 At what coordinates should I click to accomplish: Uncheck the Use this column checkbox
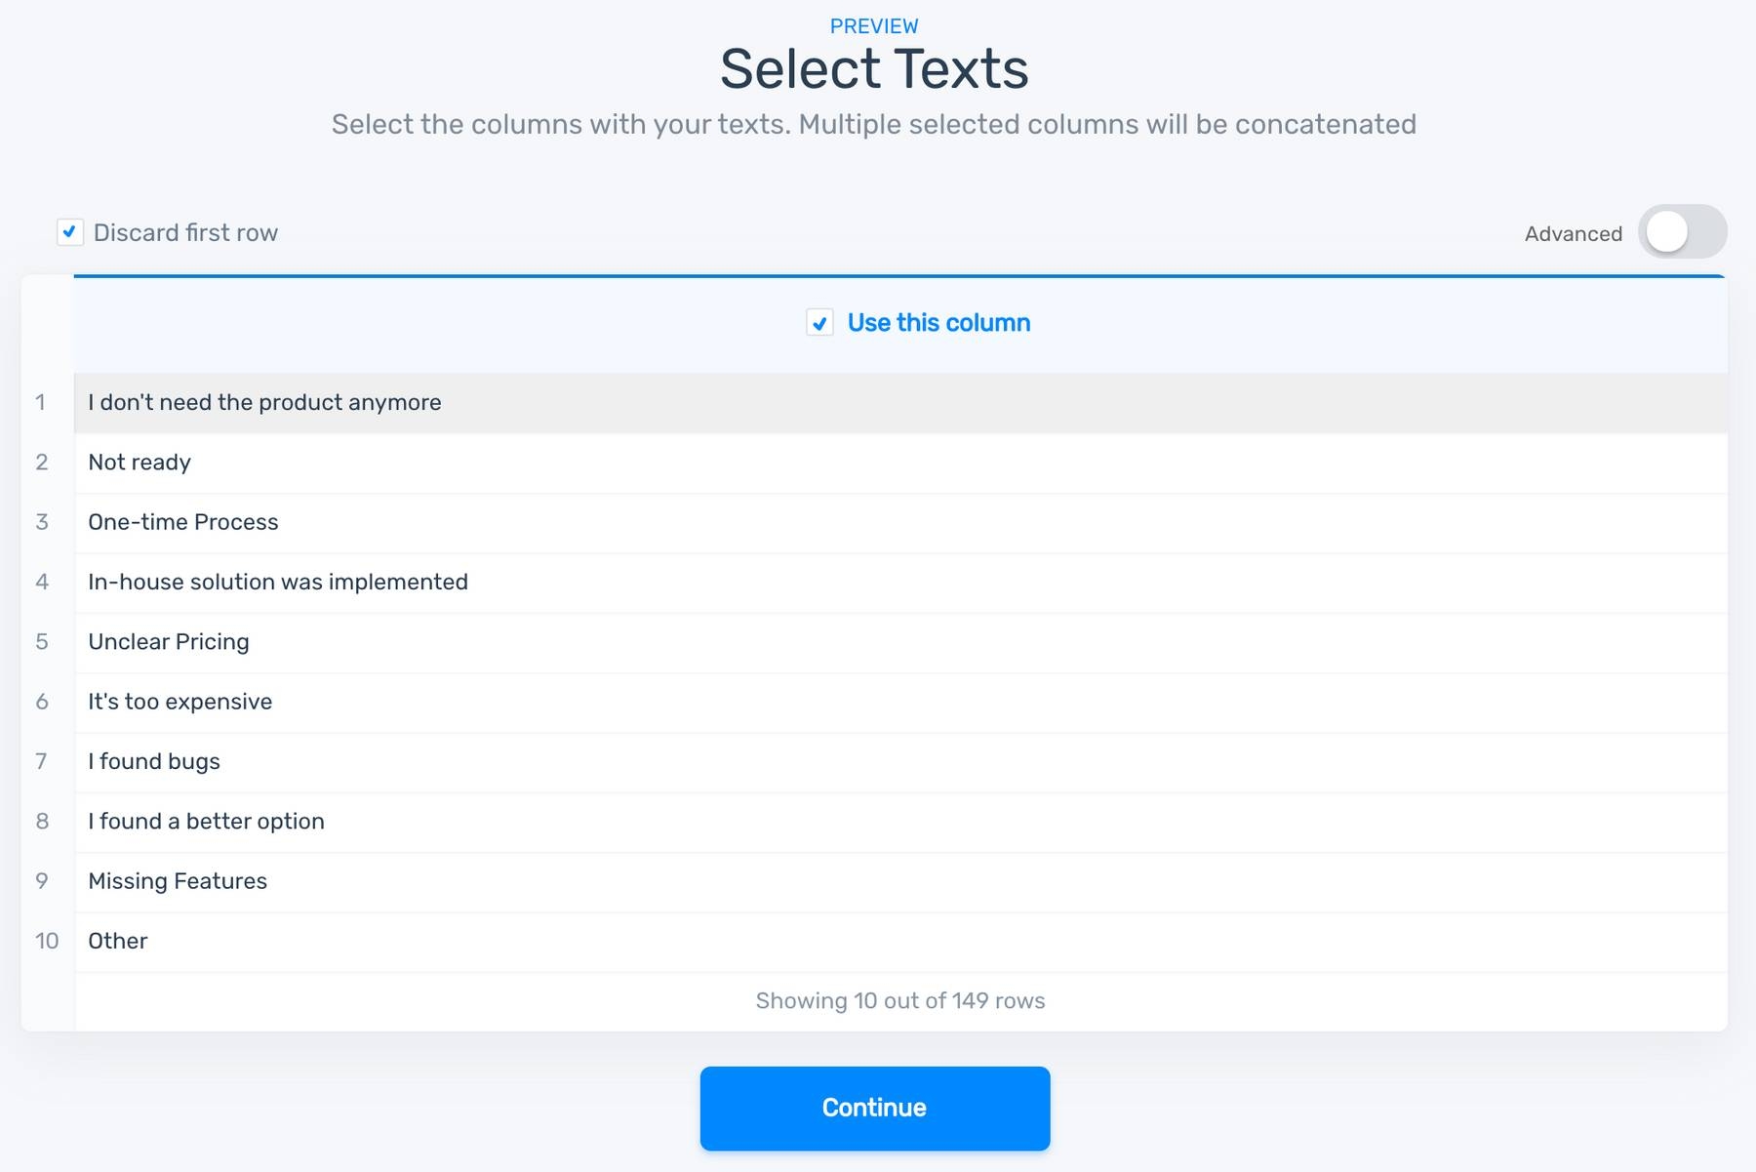click(x=819, y=323)
